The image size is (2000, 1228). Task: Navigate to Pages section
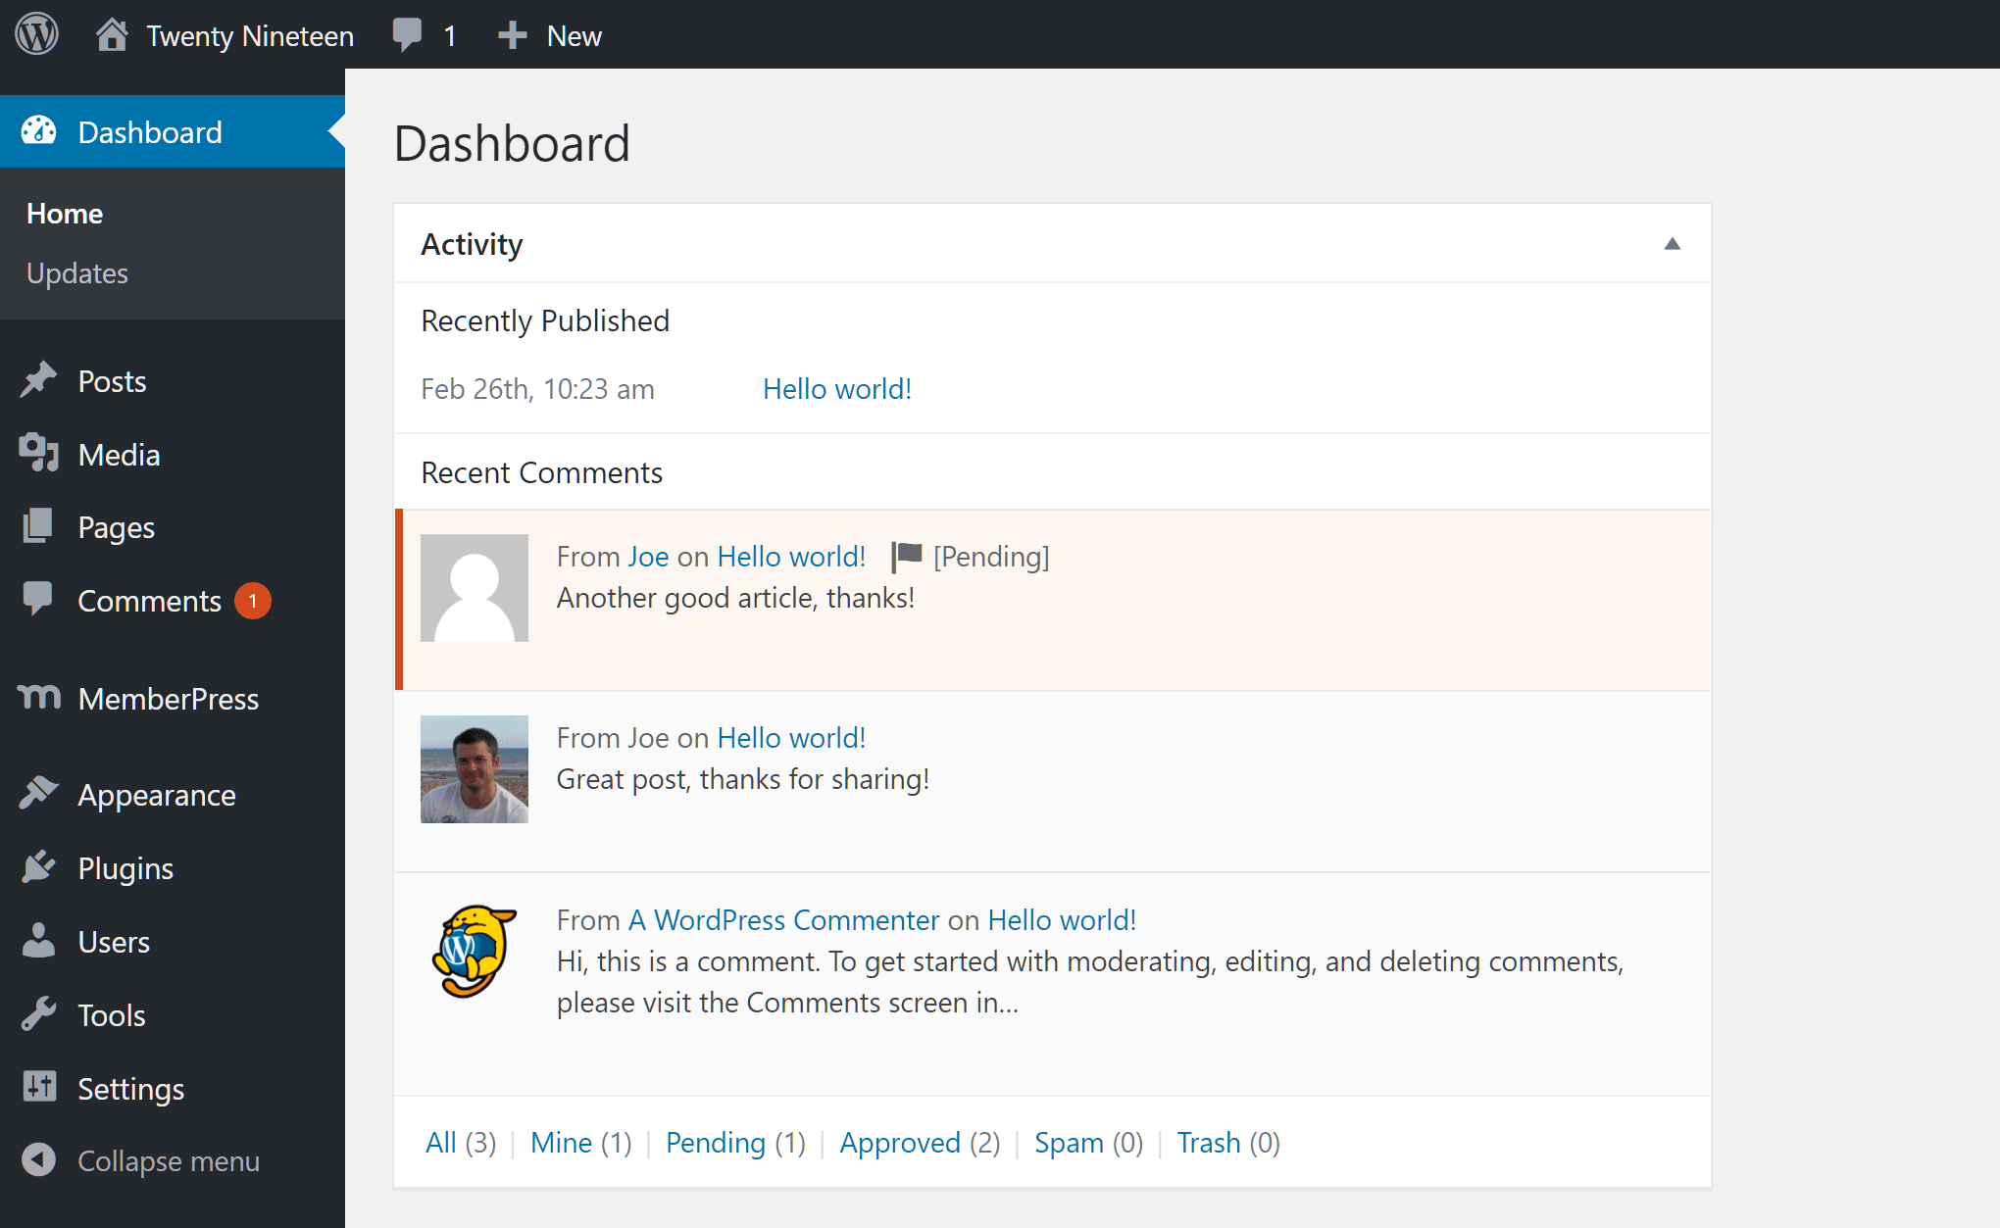point(113,528)
